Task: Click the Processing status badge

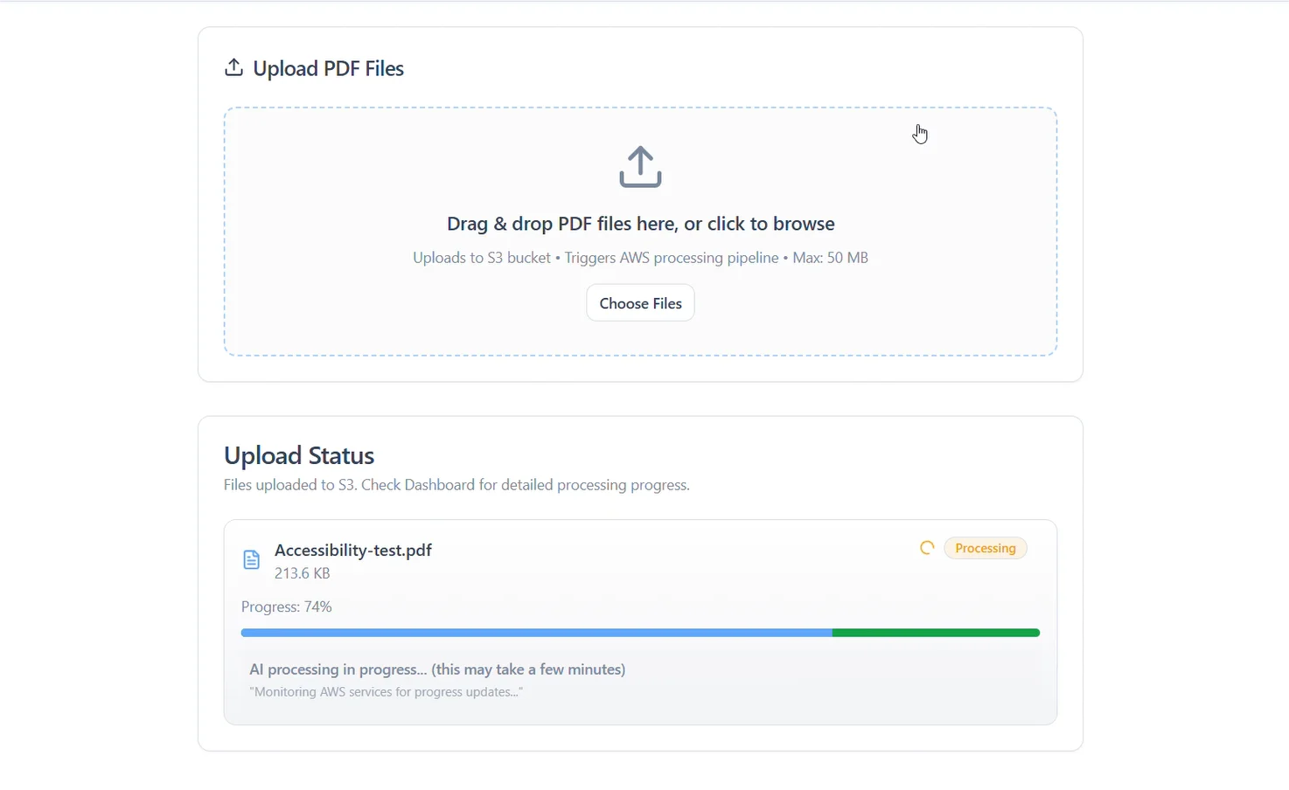Action: [986, 548]
